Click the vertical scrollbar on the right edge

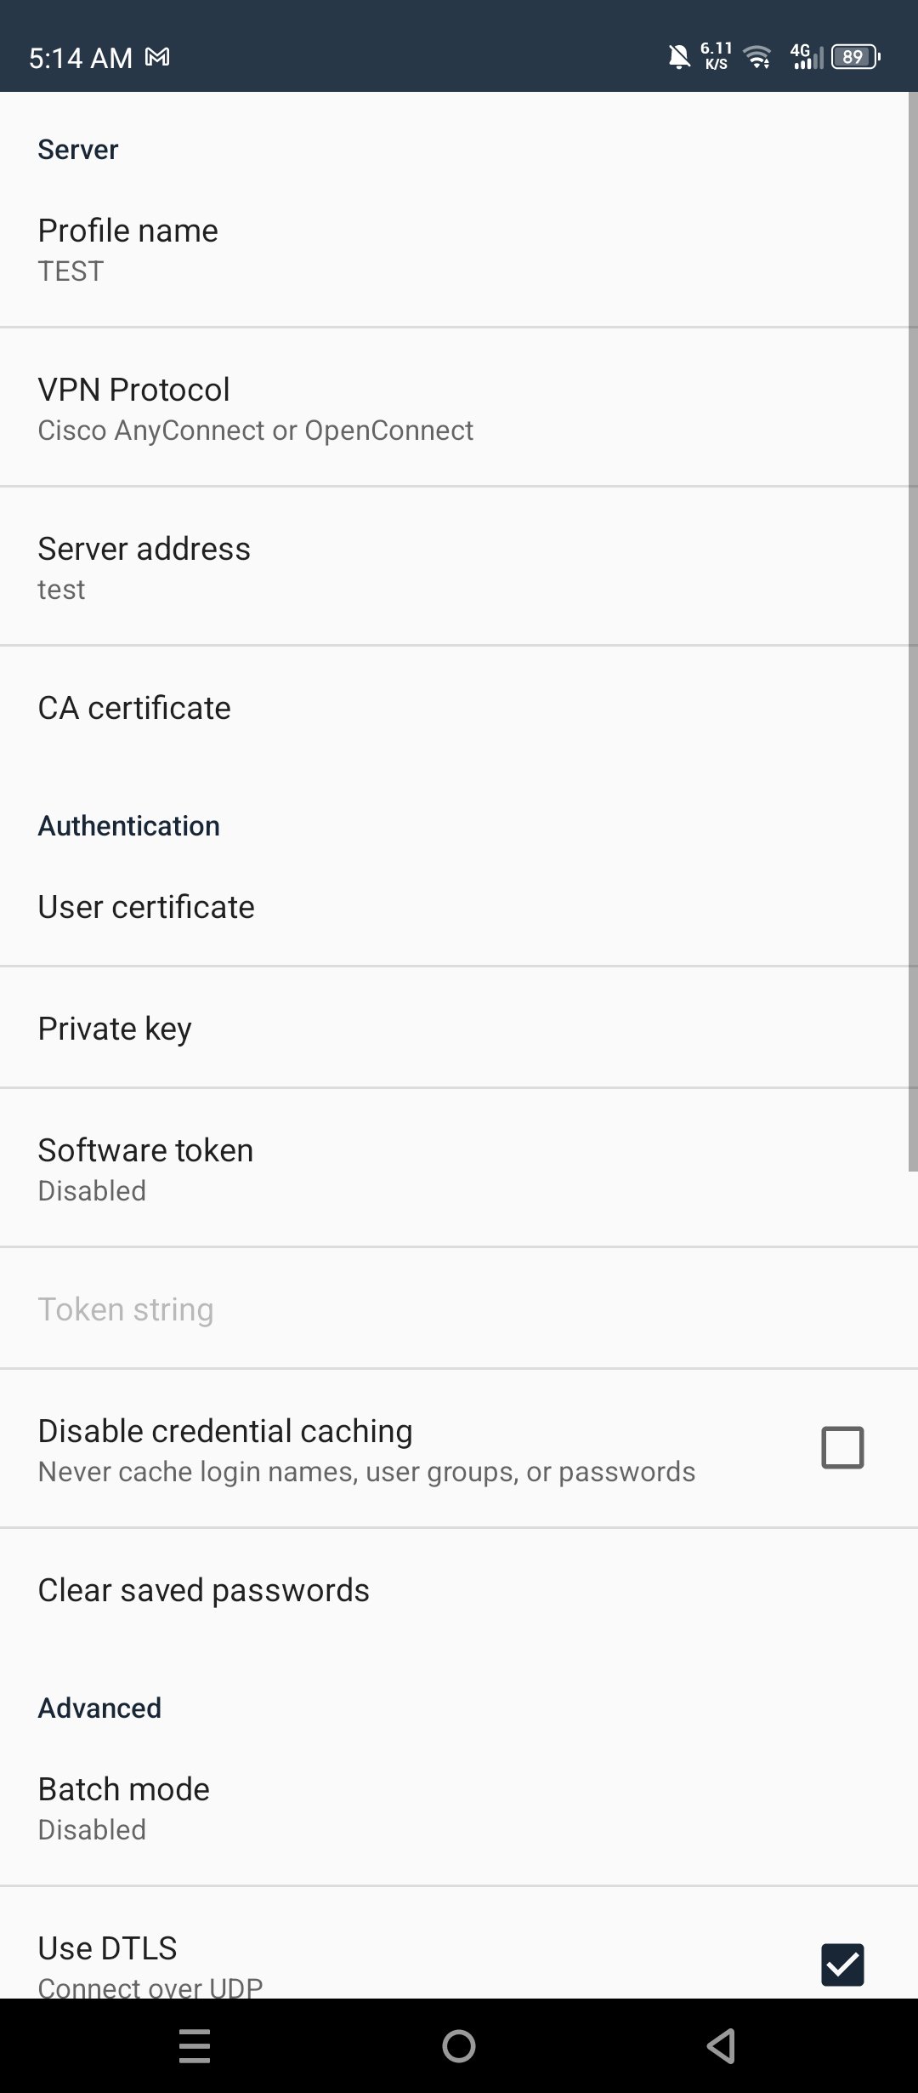pyautogui.click(x=913, y=630)
